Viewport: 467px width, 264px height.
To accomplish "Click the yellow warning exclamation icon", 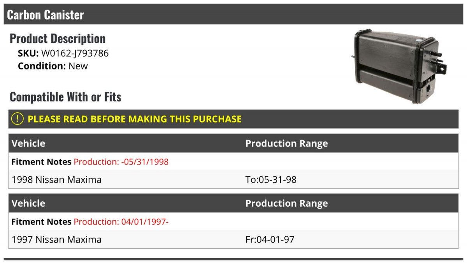I will [x=17, y=119].
